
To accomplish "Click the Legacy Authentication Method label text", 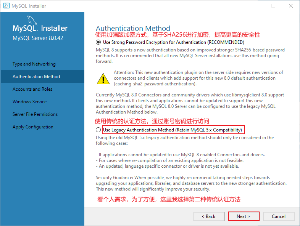I will [173, 130].
